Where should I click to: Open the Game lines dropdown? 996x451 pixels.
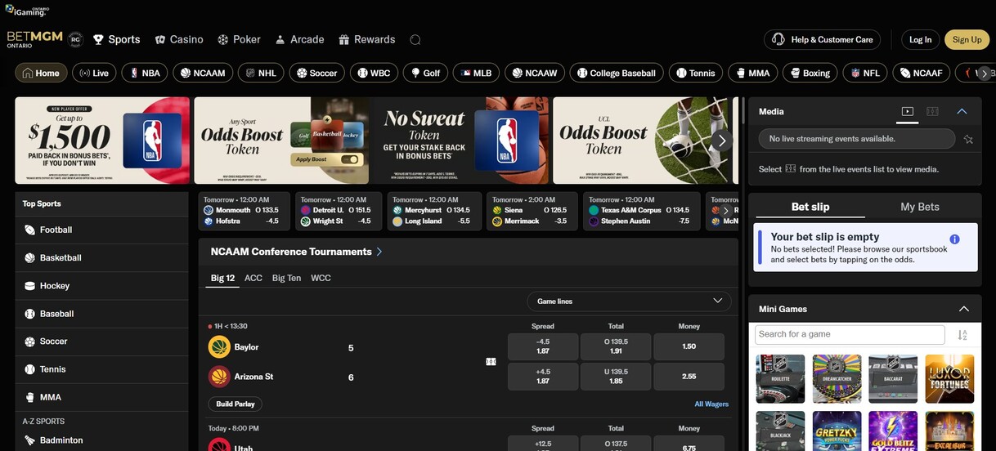(x=629, y=301)
